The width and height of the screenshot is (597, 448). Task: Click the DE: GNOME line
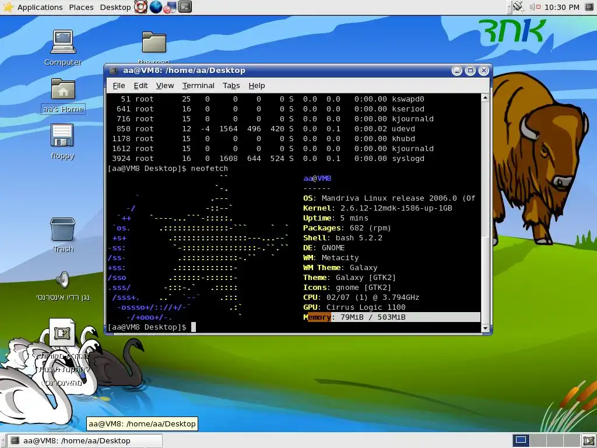pos(324,247)
